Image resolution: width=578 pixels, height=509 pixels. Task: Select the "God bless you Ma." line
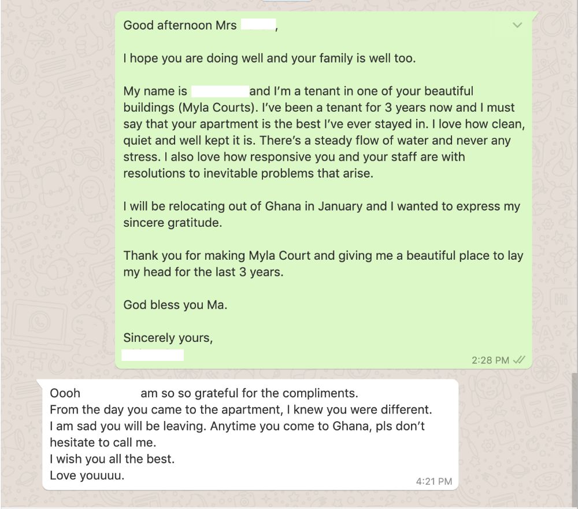pyautogui.click(x=175, y=305)
